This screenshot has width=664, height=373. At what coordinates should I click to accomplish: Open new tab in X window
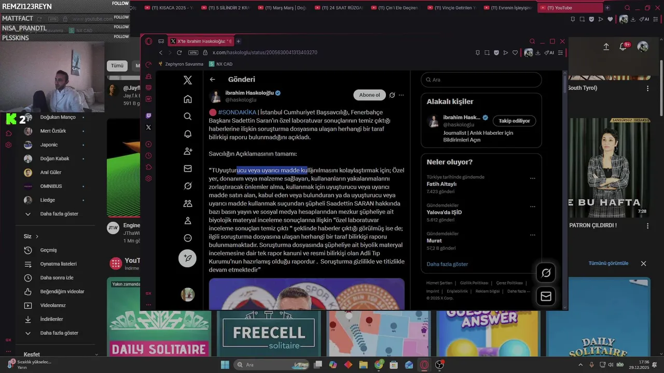coord(238,41)
